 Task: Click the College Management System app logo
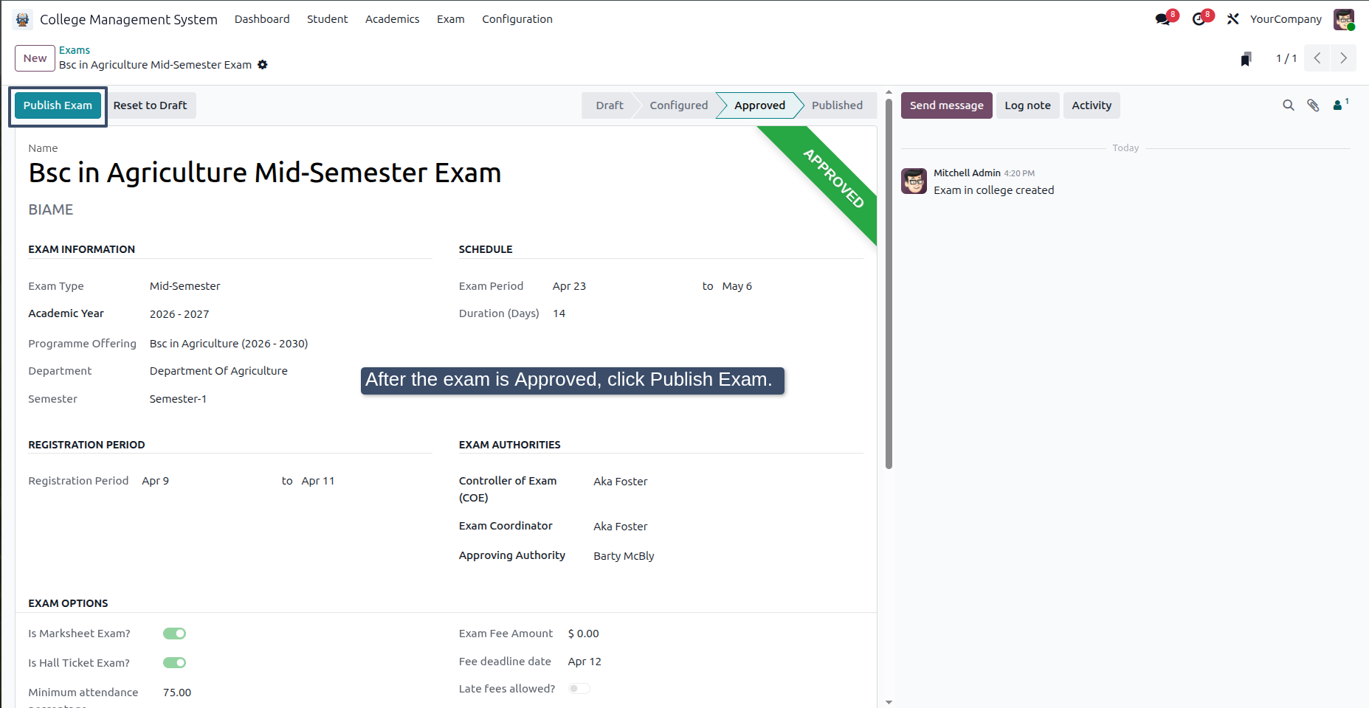(x=23, y=19)
